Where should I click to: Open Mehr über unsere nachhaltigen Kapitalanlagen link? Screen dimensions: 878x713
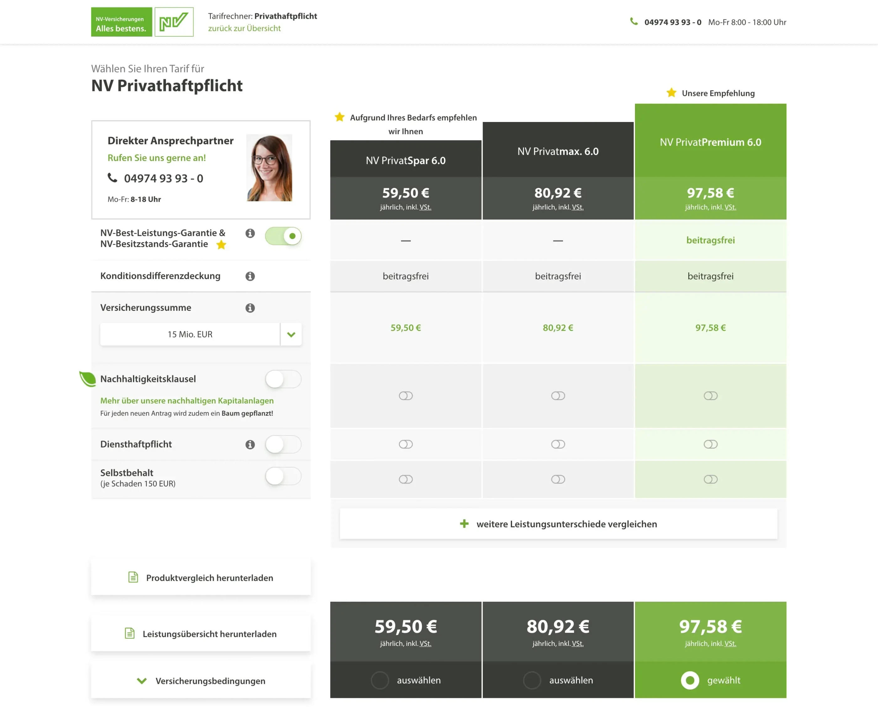(187, 400)
